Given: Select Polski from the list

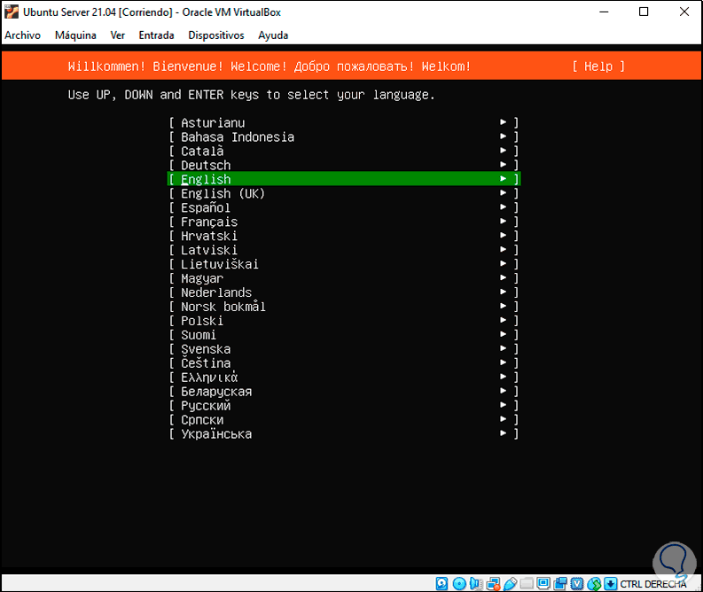Looking at the screenshot, I should point(344,321).
